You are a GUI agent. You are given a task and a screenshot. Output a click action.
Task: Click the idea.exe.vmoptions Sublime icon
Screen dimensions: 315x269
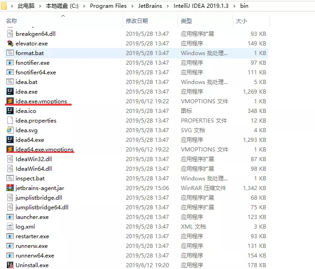10,101
